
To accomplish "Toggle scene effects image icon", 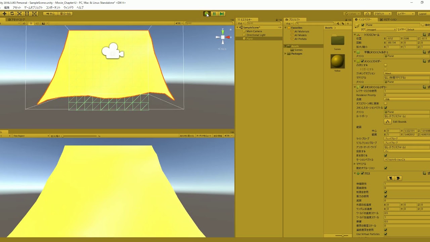I will tap(43, 24).
